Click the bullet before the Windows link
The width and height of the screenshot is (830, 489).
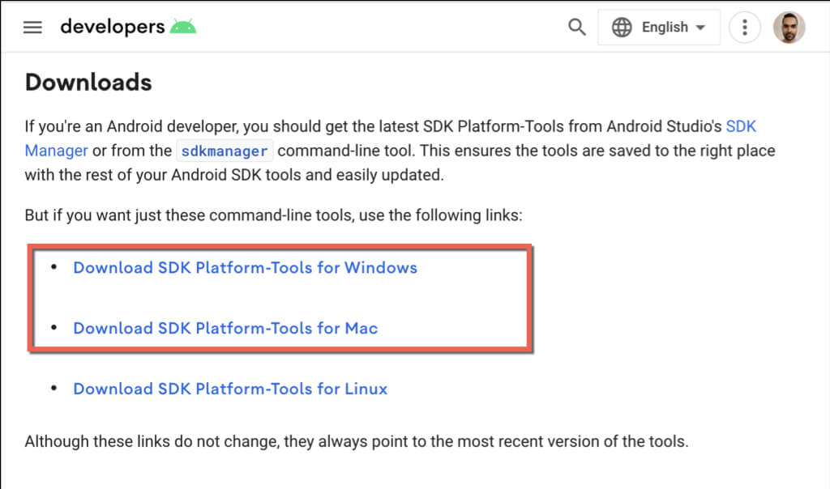pyautogui.click(x=54, y=267)
